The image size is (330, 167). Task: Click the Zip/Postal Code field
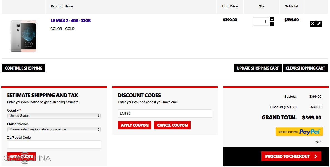click(54, 145)
